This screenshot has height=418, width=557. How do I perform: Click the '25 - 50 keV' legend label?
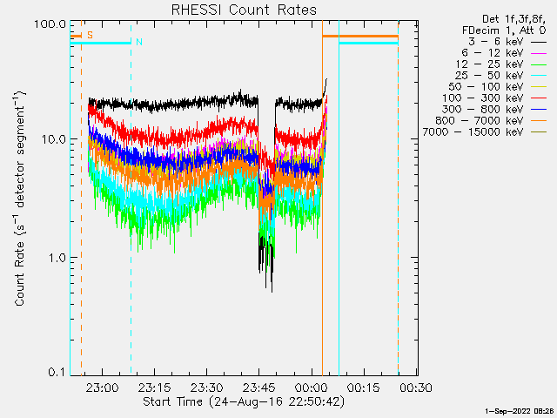pos(489,76)
